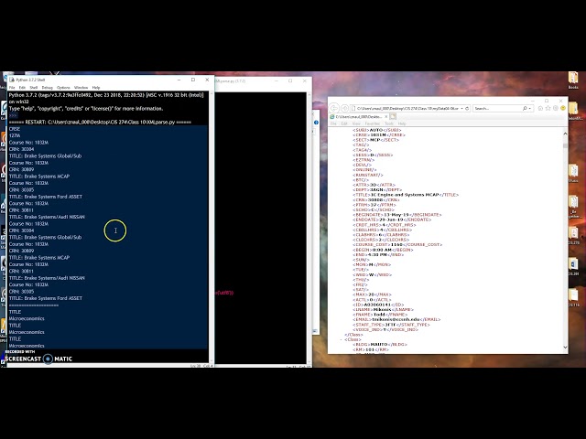Click the browser scrollbar down arrow
This screenshot has width=586, height=439.
point(565,348)
